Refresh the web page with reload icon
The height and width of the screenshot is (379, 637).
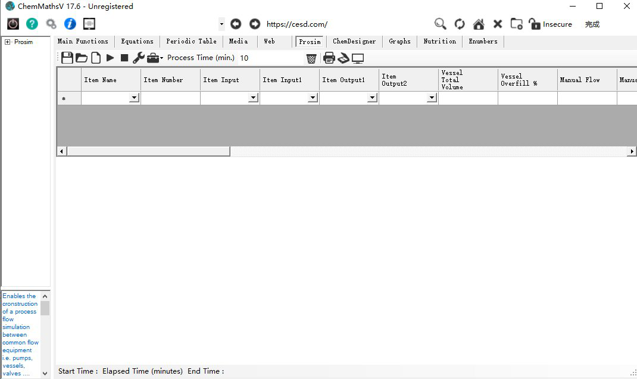click(460, 24)
